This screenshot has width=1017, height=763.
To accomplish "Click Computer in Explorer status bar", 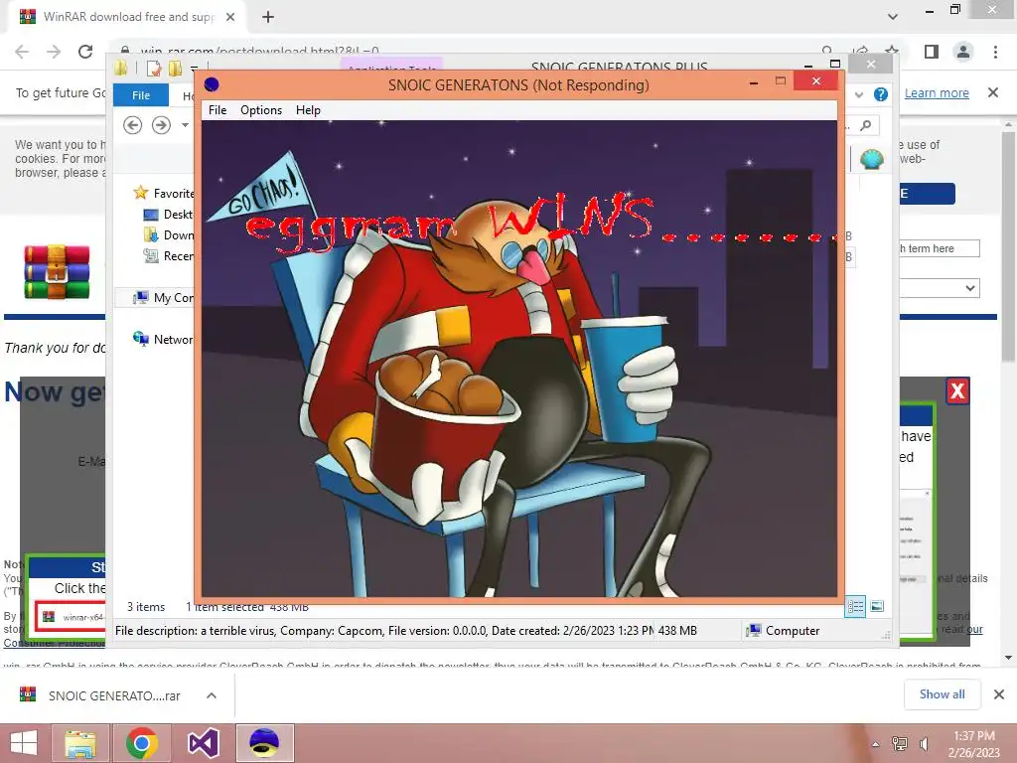I will click(783, 631).
